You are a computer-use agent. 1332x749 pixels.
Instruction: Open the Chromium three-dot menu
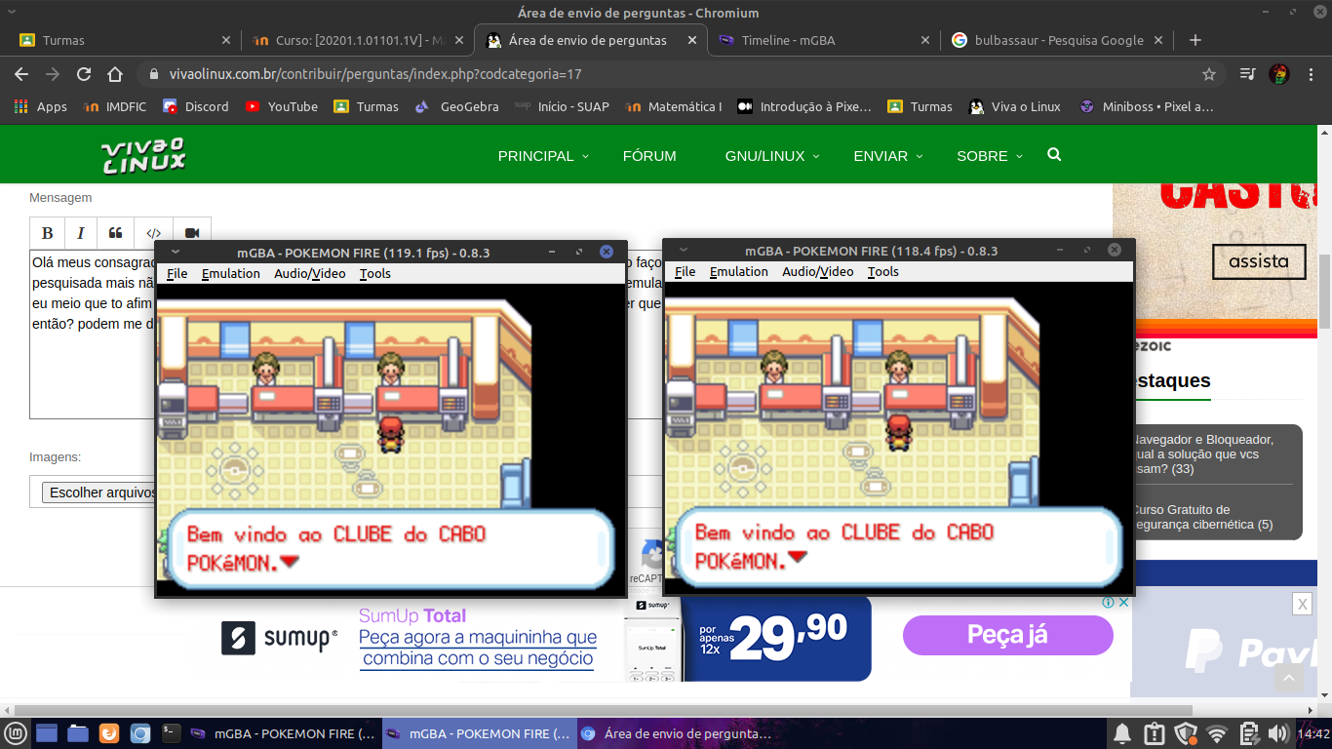tap(1311, 74)
